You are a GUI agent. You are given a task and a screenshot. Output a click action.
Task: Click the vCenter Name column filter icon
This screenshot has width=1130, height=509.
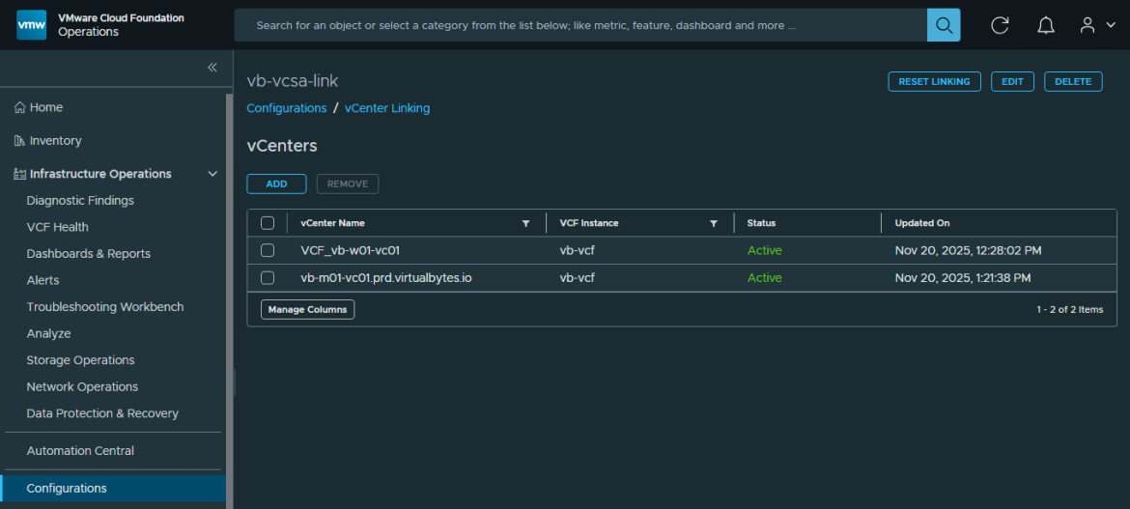point(526,223)
